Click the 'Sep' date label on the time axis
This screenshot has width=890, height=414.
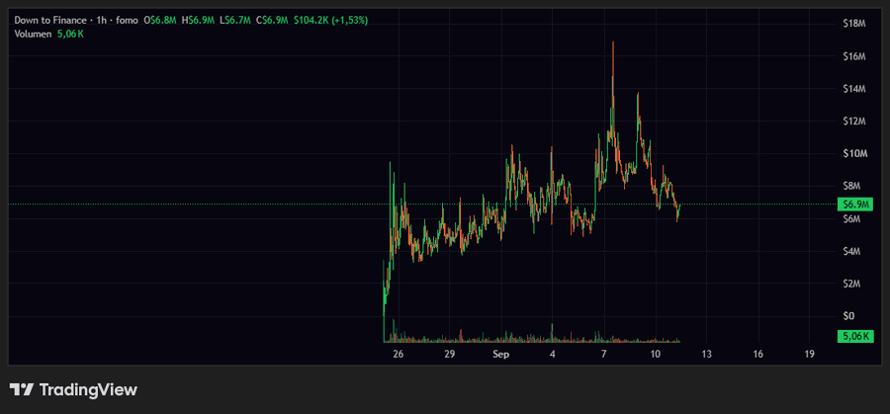(500, 355)
